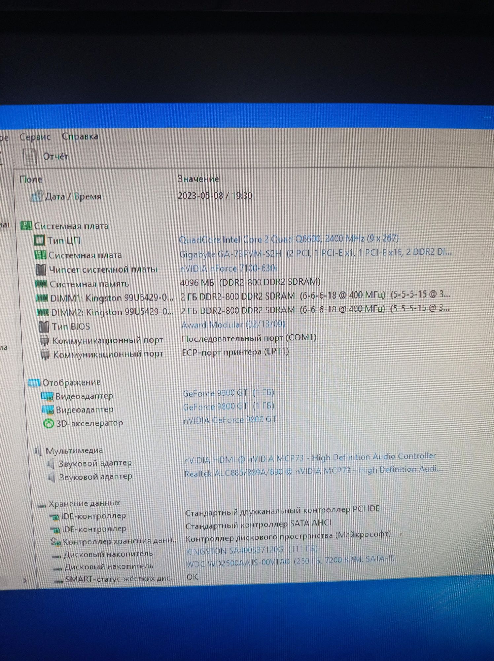Open the Сервис menu

tap(35, 136)
